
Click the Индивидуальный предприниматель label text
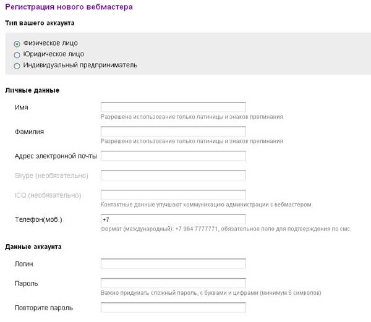(x=80, y=65)
